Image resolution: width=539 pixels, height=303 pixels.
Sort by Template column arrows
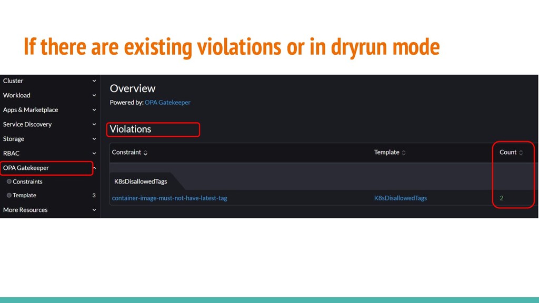[x=404, y=153]
